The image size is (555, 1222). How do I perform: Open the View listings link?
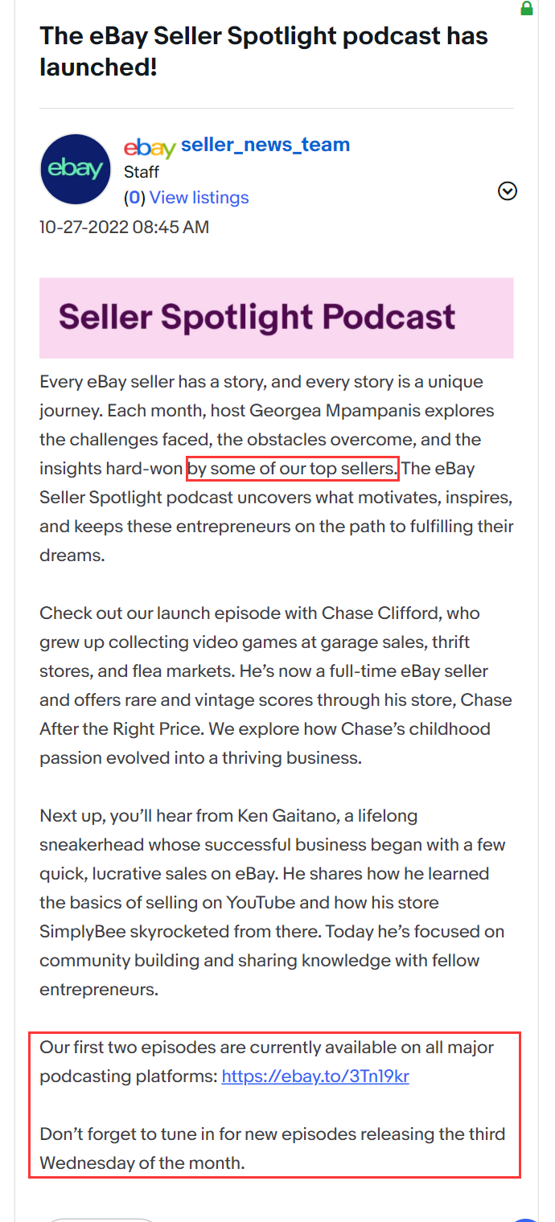click(x=199, y=198)
